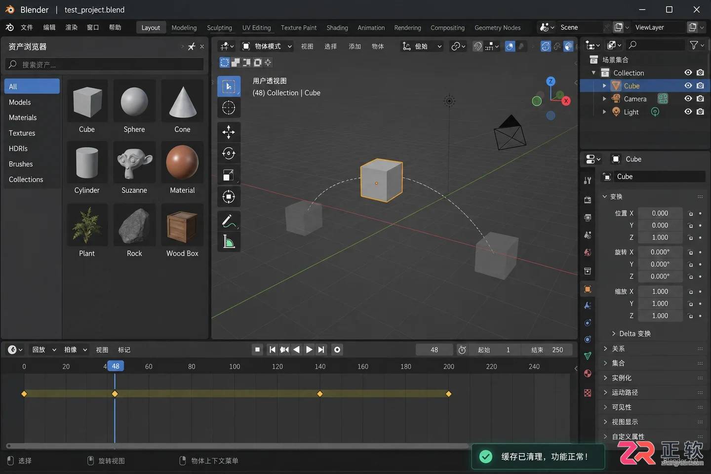
Task: Jump to the timeline end frame
Action: point(321,350)
